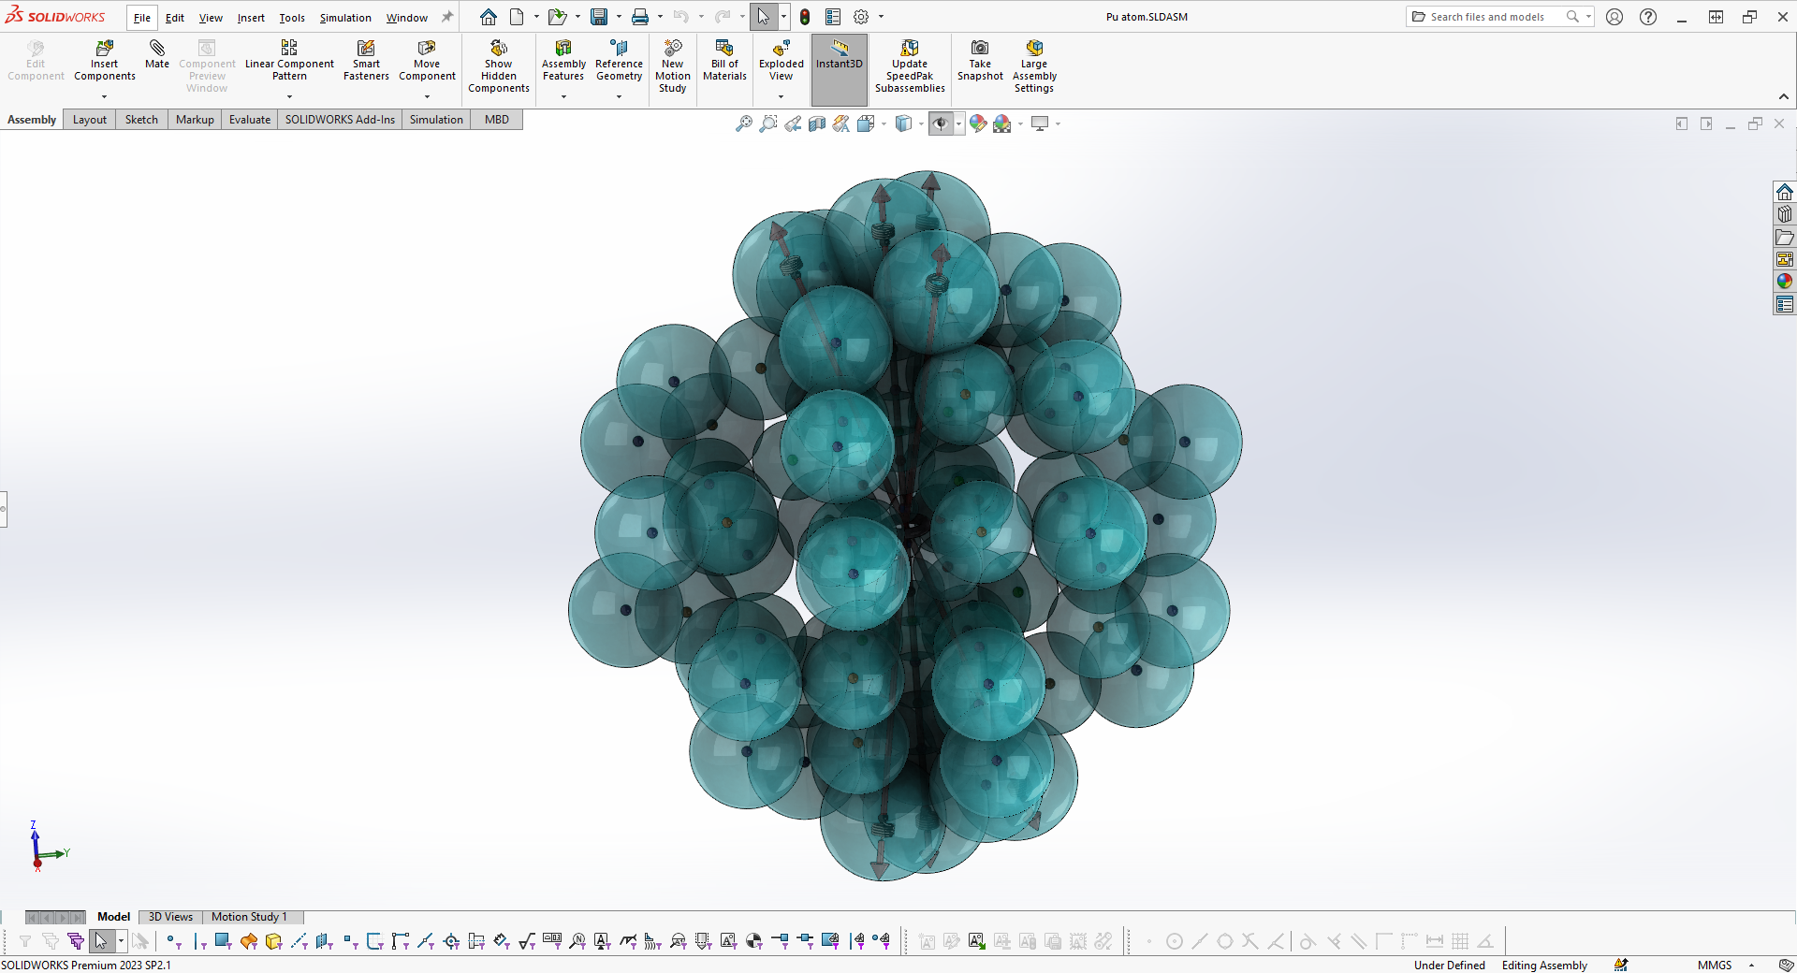Expand the view orientation dropdown
This screenshot has height=973, width=1797.
point(884,123)
